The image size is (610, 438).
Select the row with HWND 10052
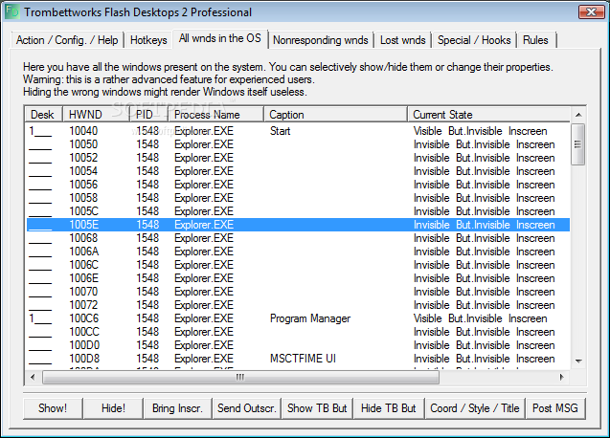(x=298, y=158)
